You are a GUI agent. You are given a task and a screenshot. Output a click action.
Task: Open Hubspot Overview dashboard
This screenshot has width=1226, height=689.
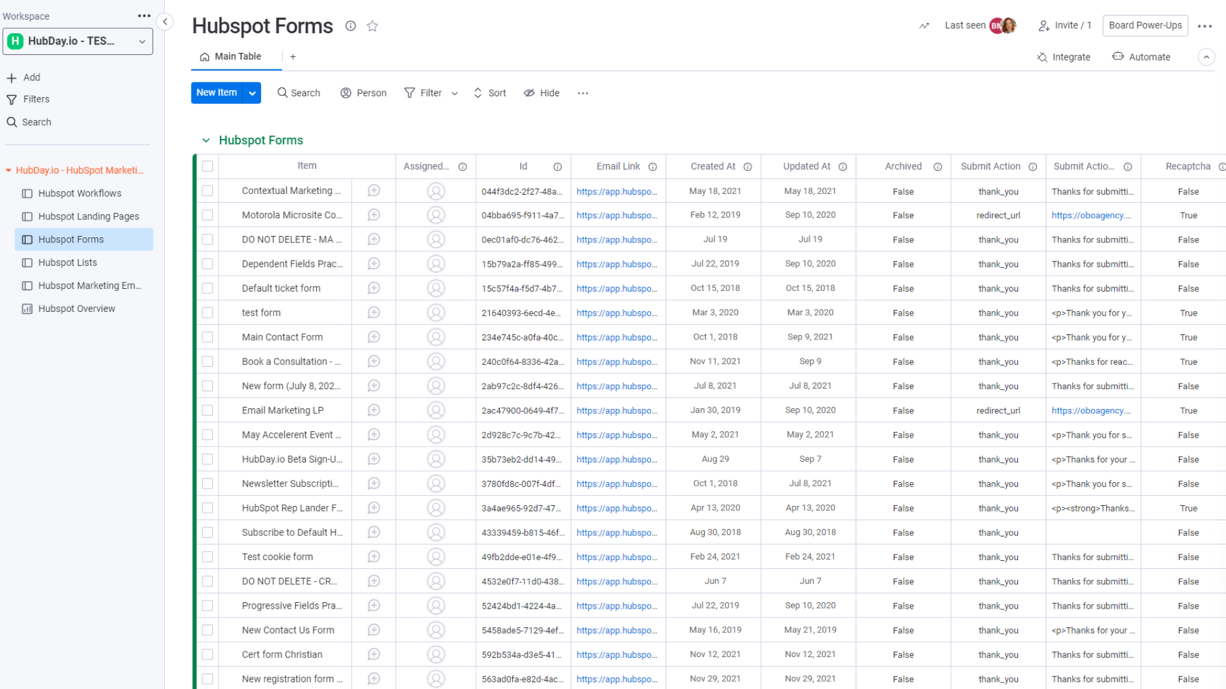click(77, 308)
